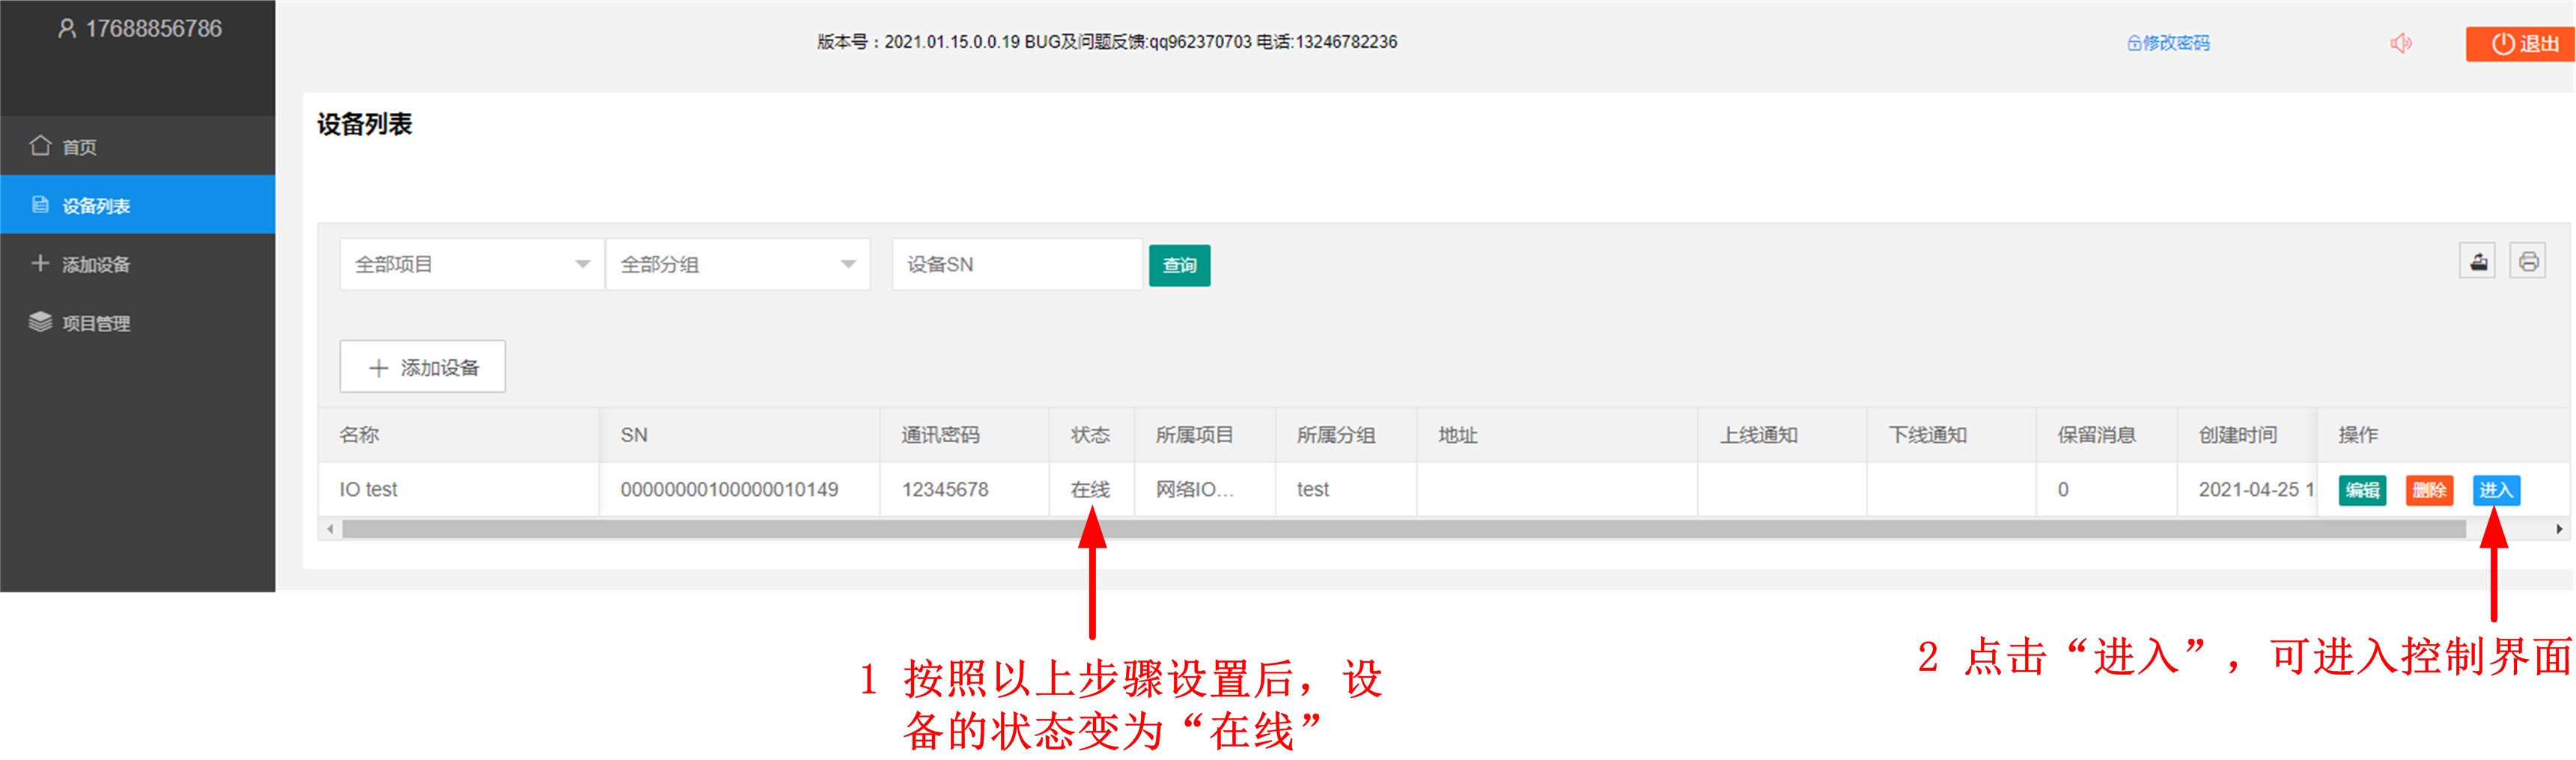Open the 全部项目 dropdown
2576x760 pixels.
pos(470,263)
